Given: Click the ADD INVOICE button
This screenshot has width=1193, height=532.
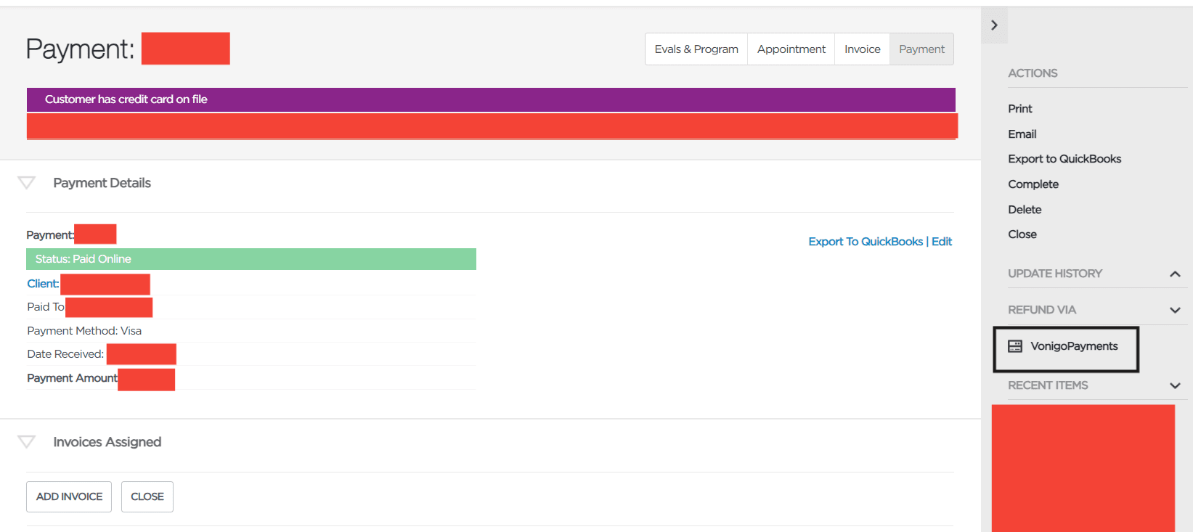Looking at the screenshot, I should (x=69, y=496).
